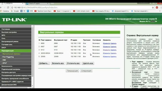Open the Быстрая настройка menu item
This screenshot has width=162, height=91.
pos(16,32)
